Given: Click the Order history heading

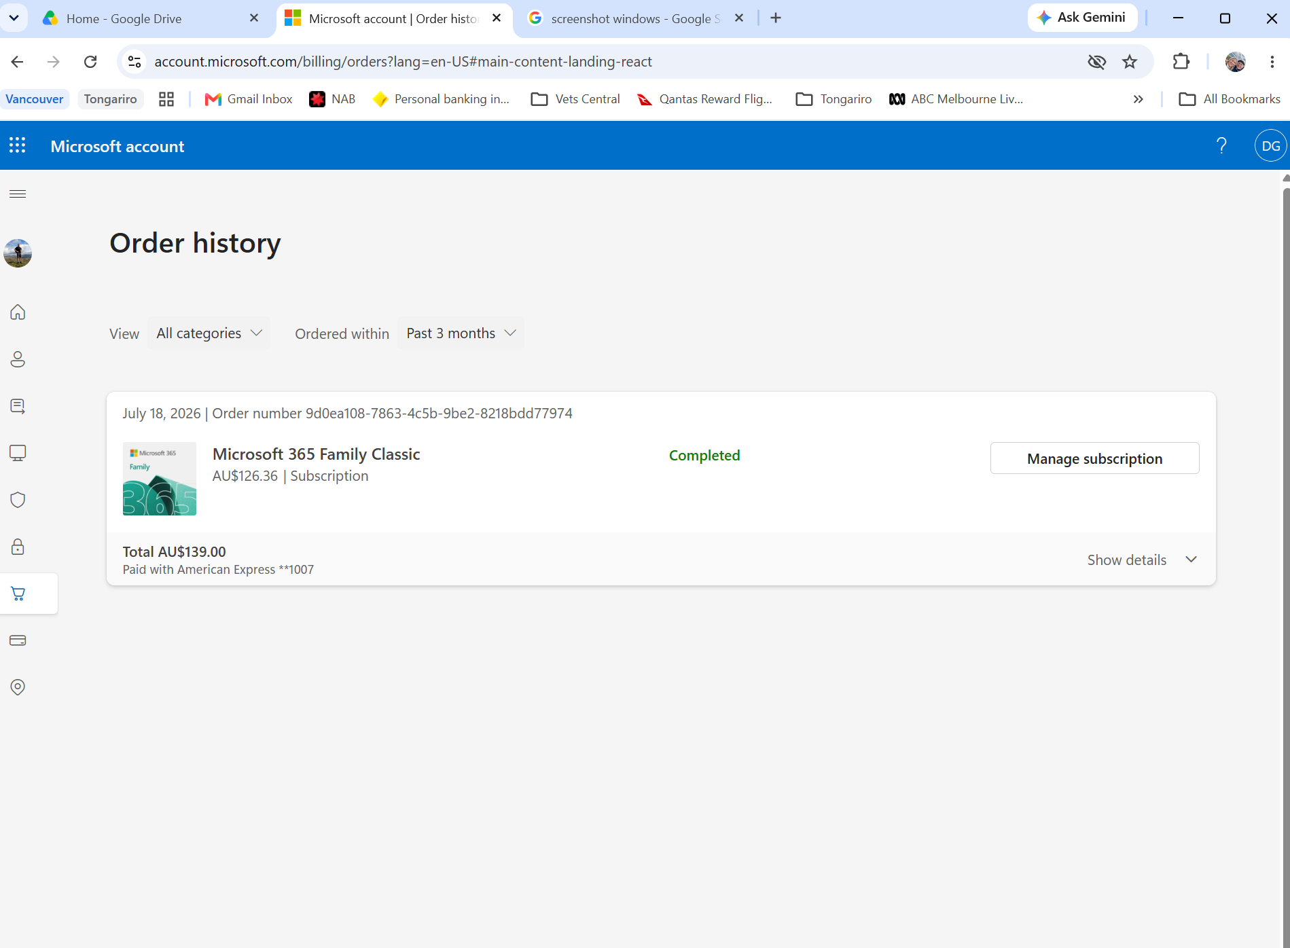Looking at the screenshot, I should tap(195, 243).
